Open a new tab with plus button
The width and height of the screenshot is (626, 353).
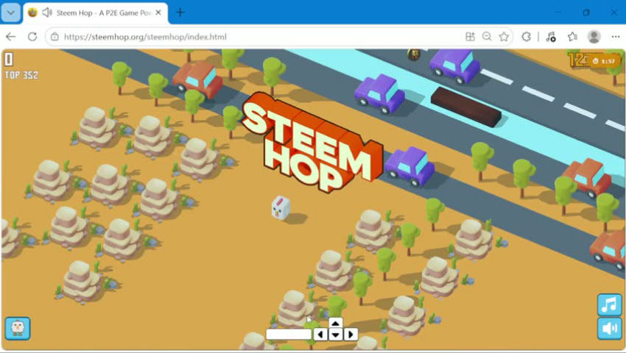(x=180, y=13)
